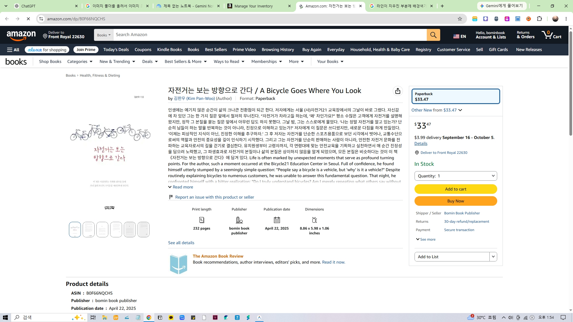Screen dimensions: 573x322
Task: Click See all details link
Action: (x=181, y=243)
